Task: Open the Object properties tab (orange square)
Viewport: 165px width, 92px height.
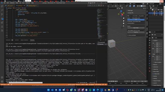Action: click(150, 54)
